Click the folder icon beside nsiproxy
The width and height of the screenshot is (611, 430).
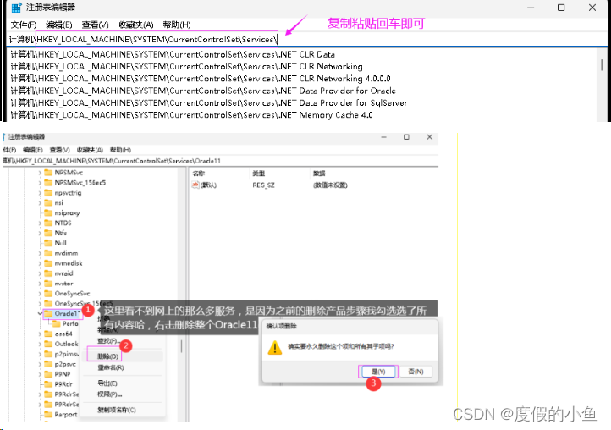click(x=48, y=212)
